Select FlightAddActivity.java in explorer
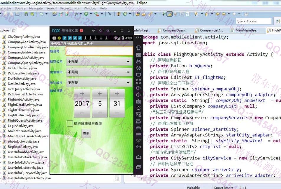Image resolution: width=281 pixels, height=189 pixels. 24,100
